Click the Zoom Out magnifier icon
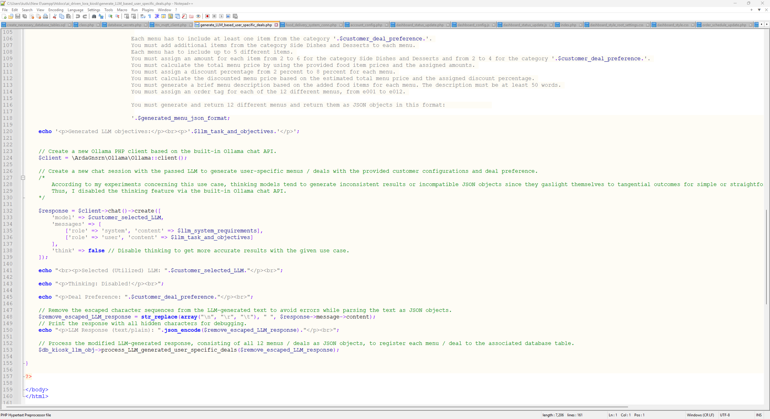Screen dimensions: 770x419 [117, 16]
